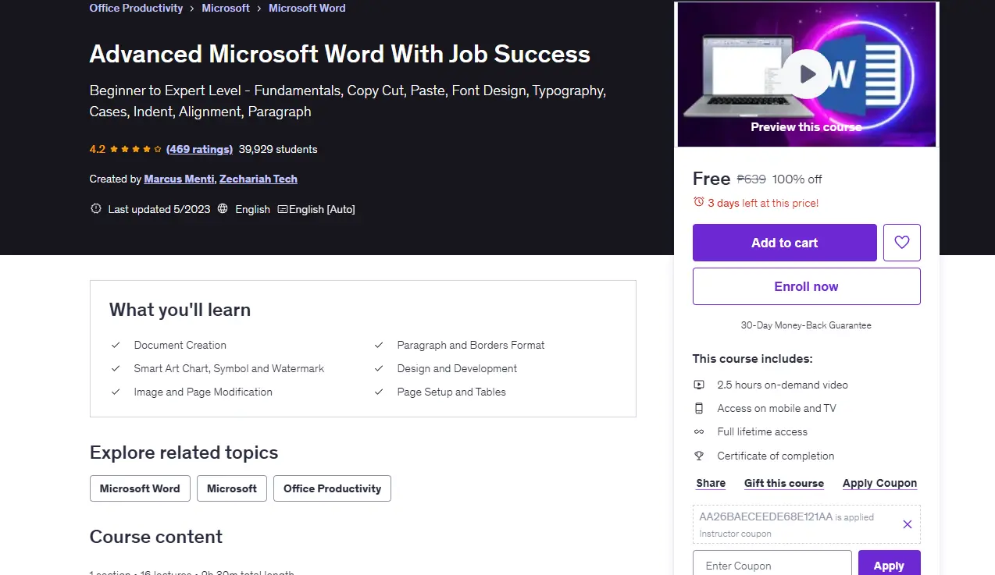
Task: Click 'Certificate of completion' text
Action: (776, 456)
